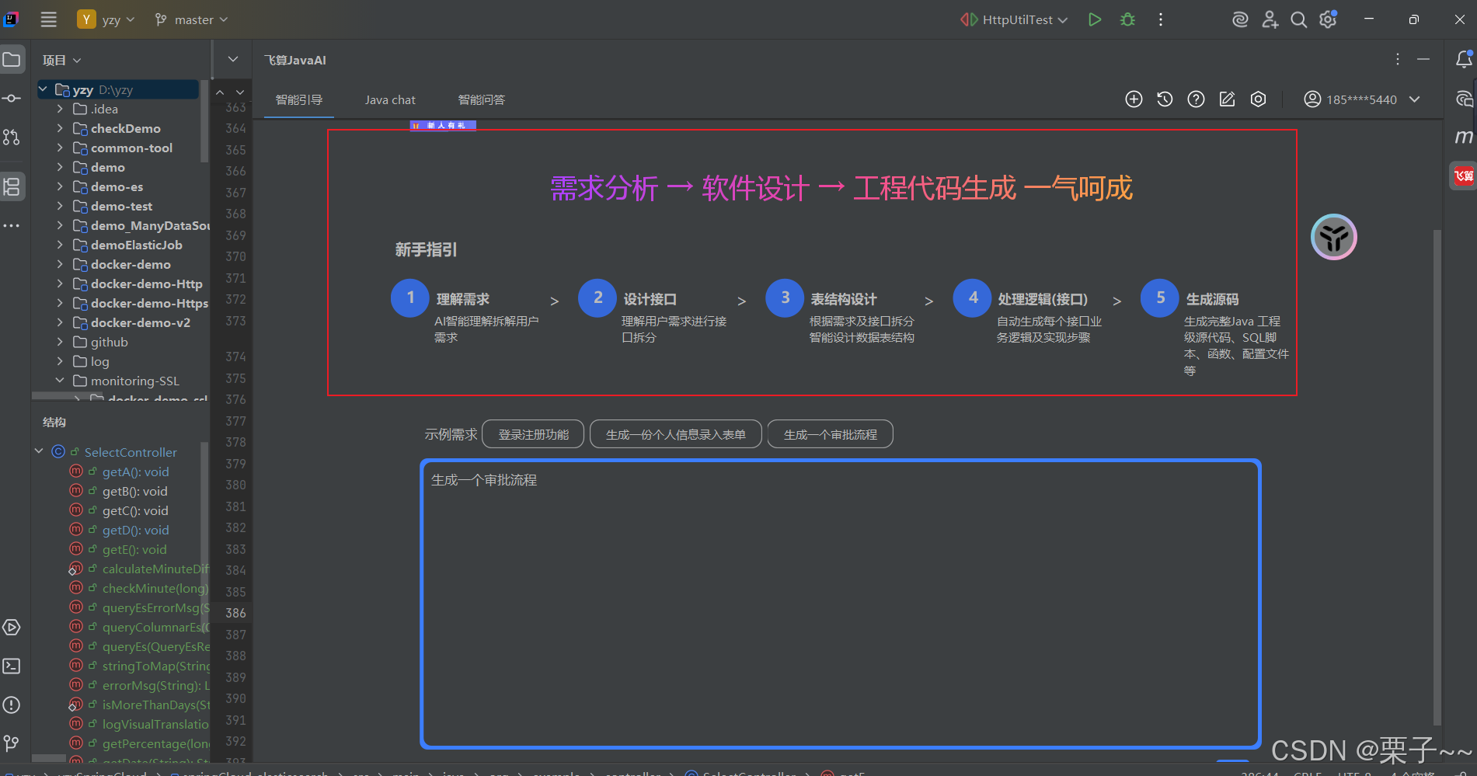Select the demo-es folder
This screenshot has height=776, width=1477.
(x=117, y=186)
